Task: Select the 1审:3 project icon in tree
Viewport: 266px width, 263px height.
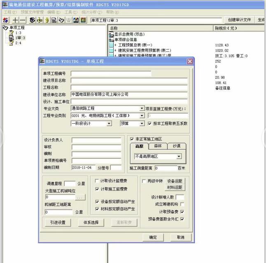Action: click(x=11, y=38)
